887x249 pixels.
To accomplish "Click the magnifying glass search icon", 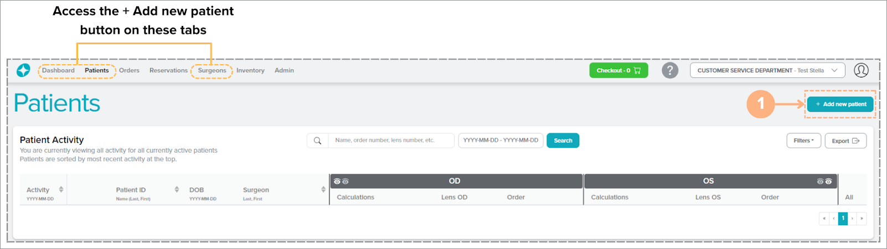I will [x=317, y=141].
